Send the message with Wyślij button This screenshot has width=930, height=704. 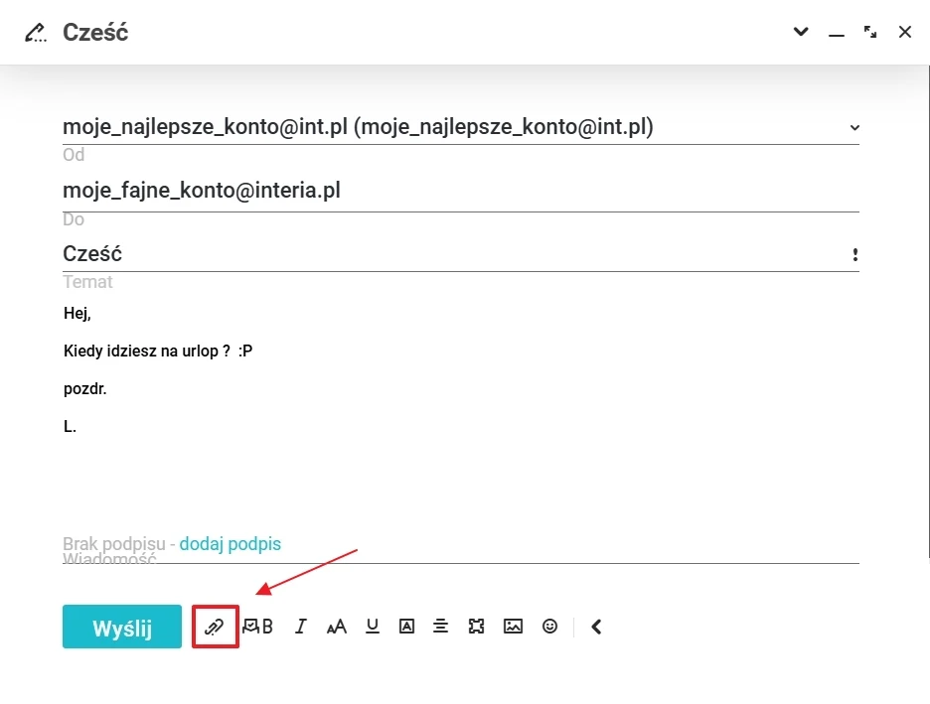[x=122, y=627]
